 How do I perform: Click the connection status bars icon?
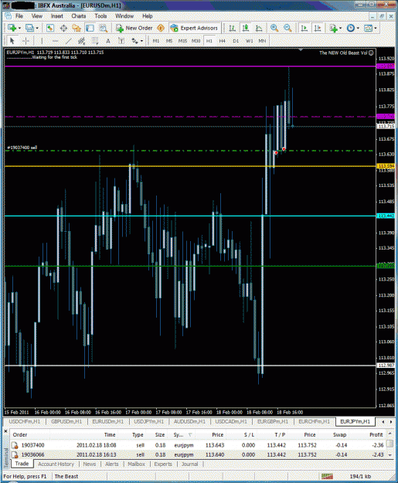(327, 476)
